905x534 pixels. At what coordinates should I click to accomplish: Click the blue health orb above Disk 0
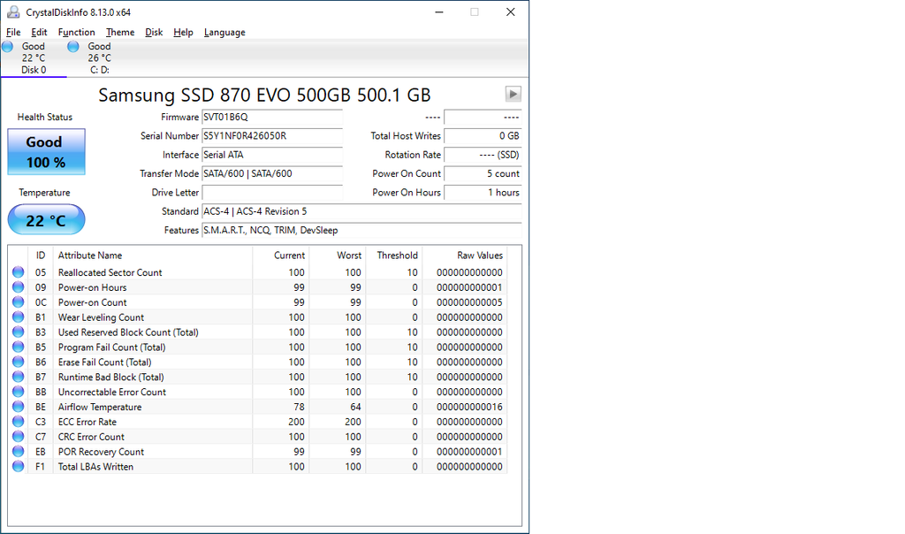[7, 47]
